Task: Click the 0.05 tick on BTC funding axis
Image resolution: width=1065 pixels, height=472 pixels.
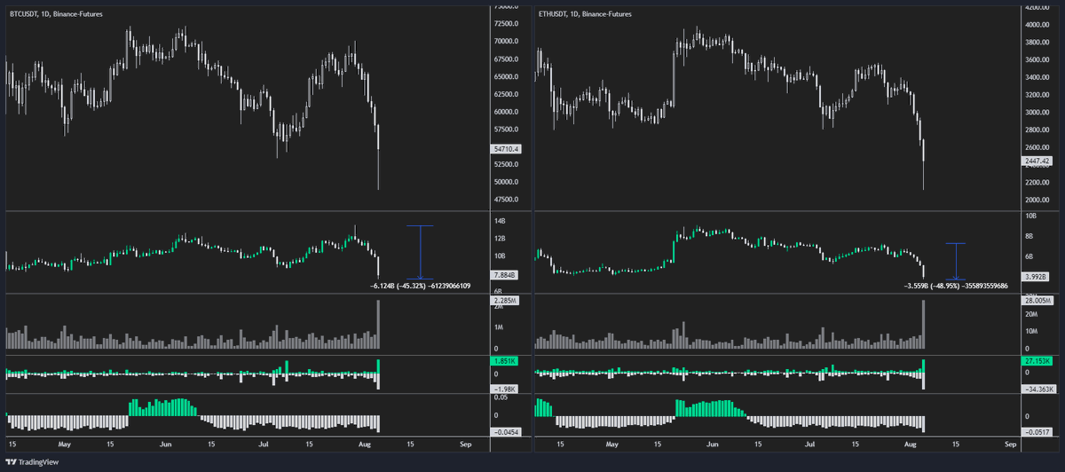Action: 501,398
